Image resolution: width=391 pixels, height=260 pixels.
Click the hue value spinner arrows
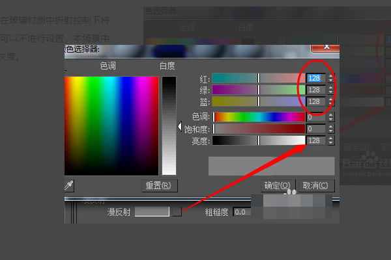[x=330, y=117]
